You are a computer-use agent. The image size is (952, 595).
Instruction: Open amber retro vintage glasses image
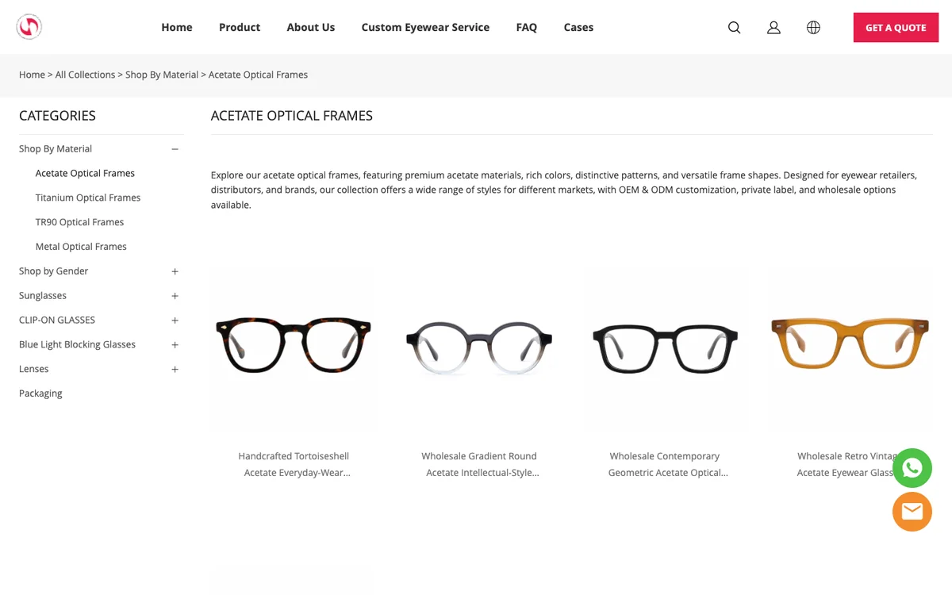(850, 345)
